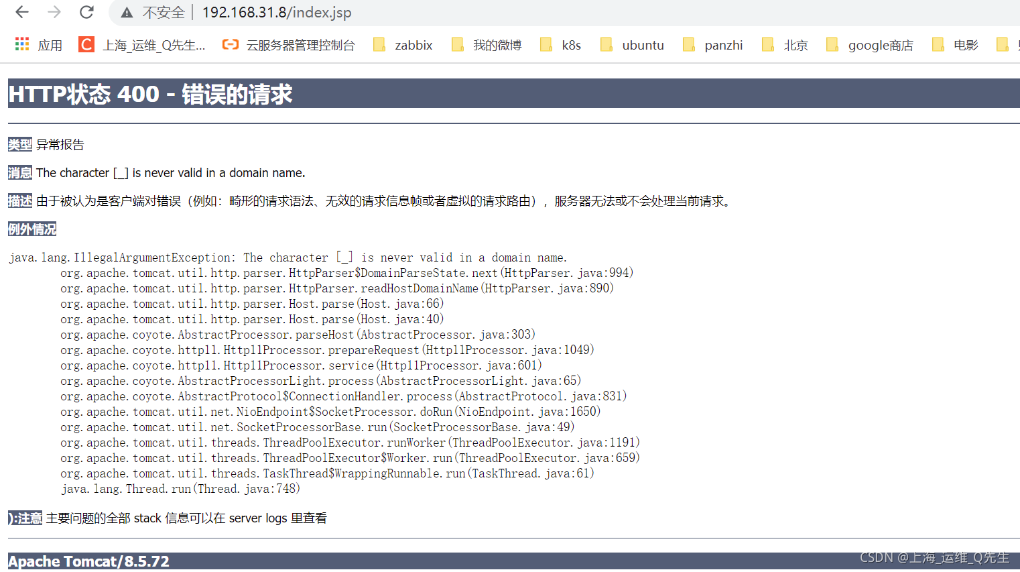Click the java.lang.IllegalArgumentException line
Image resolution: width=1020 pixels, height=572 pixels.
(288, 258)
